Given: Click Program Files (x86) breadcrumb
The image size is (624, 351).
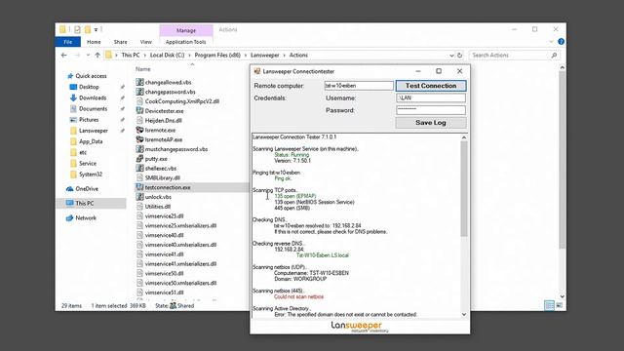Looking at the screenshot, I should (x=217, y=56).
